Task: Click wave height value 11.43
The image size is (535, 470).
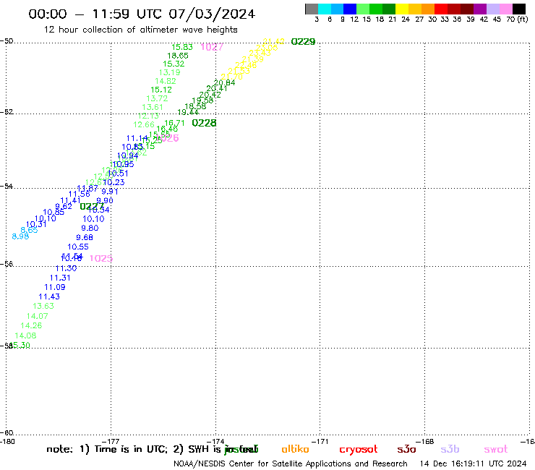Action: coord(49,296)
